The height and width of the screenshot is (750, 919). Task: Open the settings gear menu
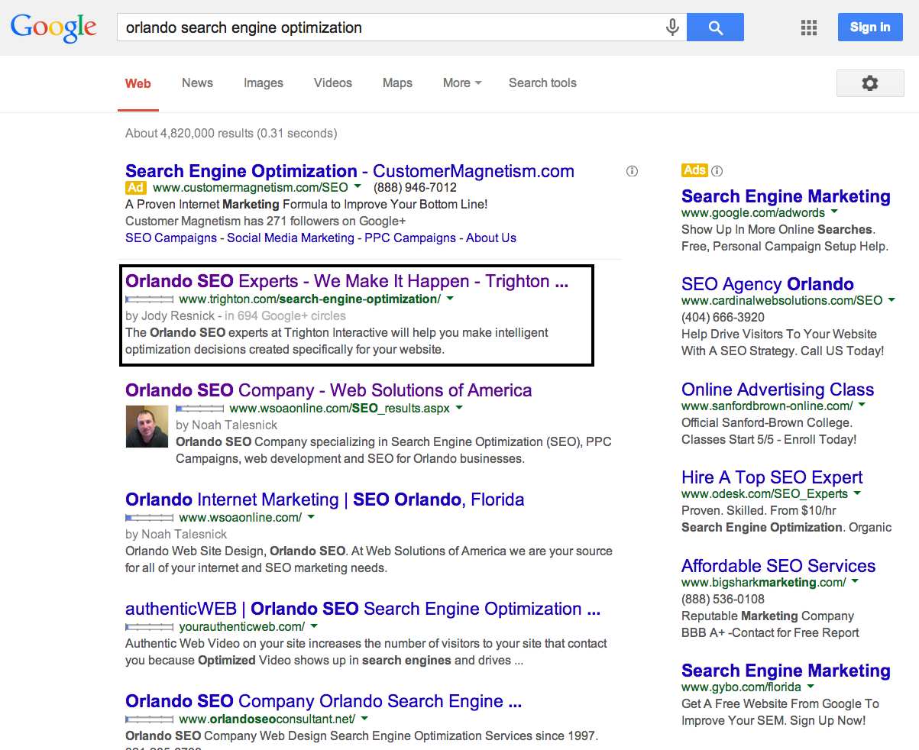pyautogui.click(x=870, y=83)
